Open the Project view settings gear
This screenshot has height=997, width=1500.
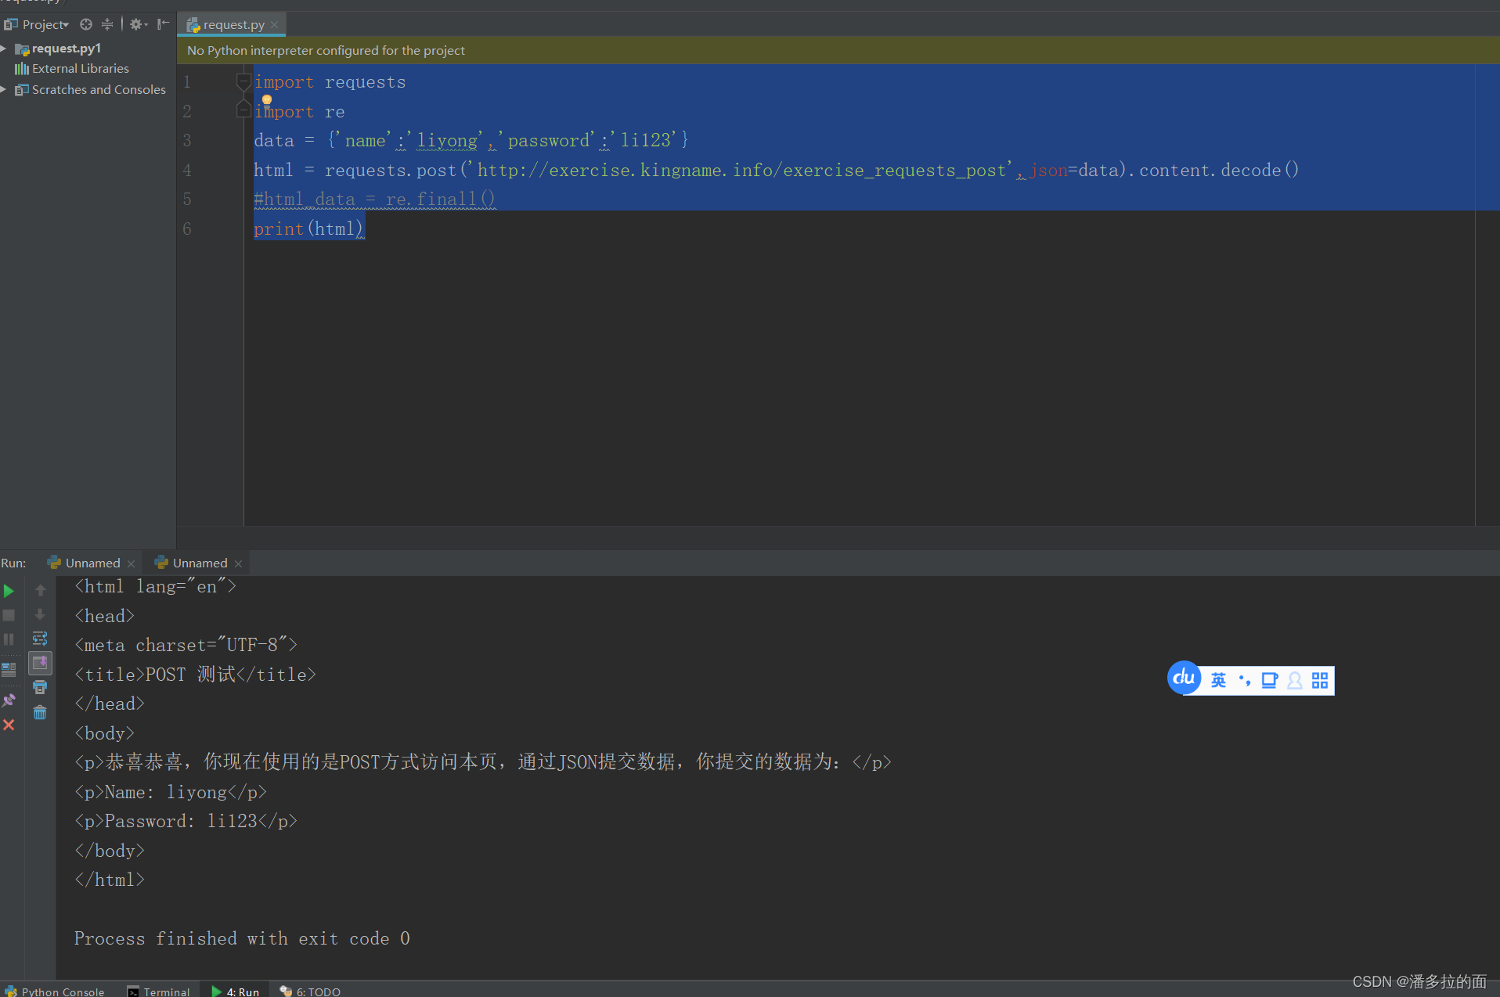[136, 24]
